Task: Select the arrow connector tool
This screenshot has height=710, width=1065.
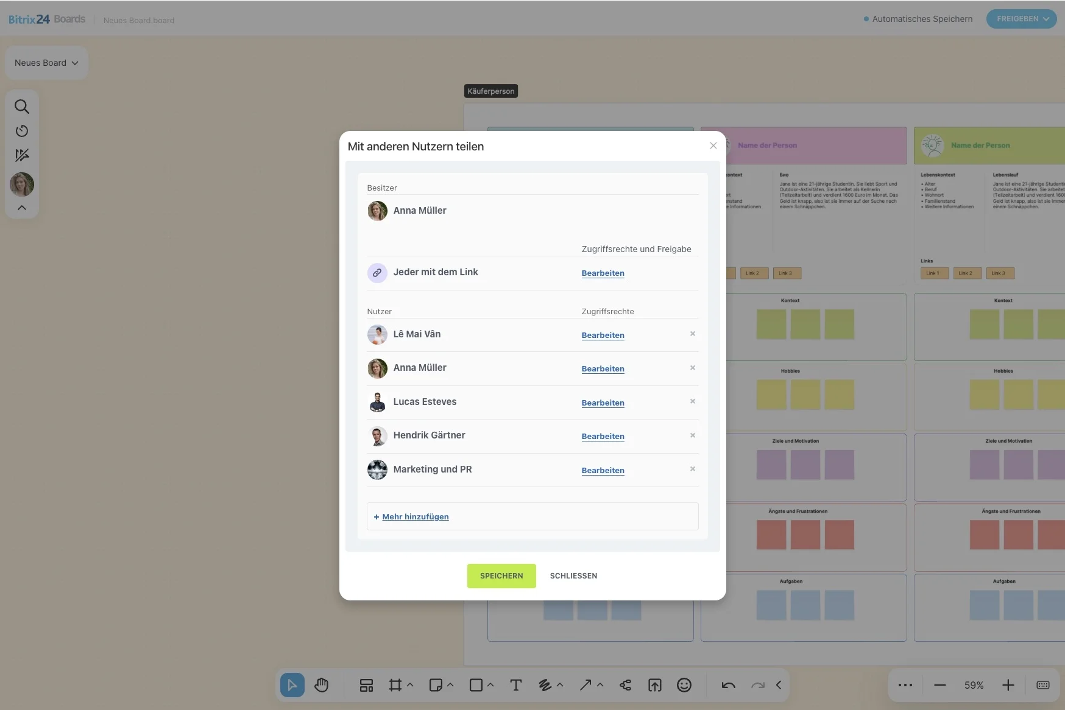Action: point(585,685)
